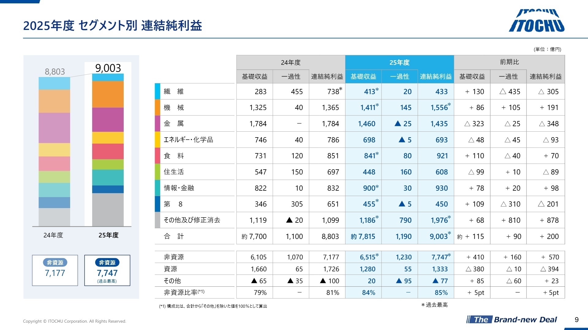Click the page number 9
This screenshot has width=588, height=330.
click(x=577, y=320)
